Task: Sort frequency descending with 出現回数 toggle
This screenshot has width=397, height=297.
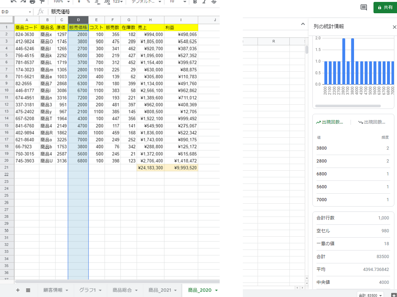Action: (x=372, y=122)
